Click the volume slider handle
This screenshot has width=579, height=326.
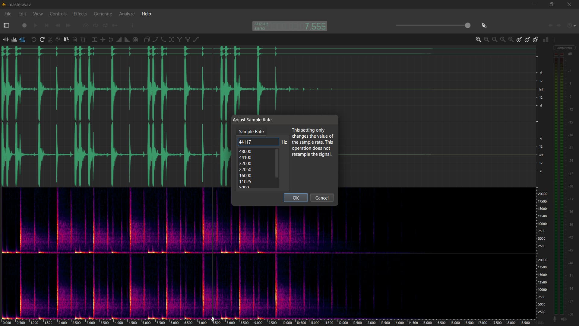click(x=467, y=26)
